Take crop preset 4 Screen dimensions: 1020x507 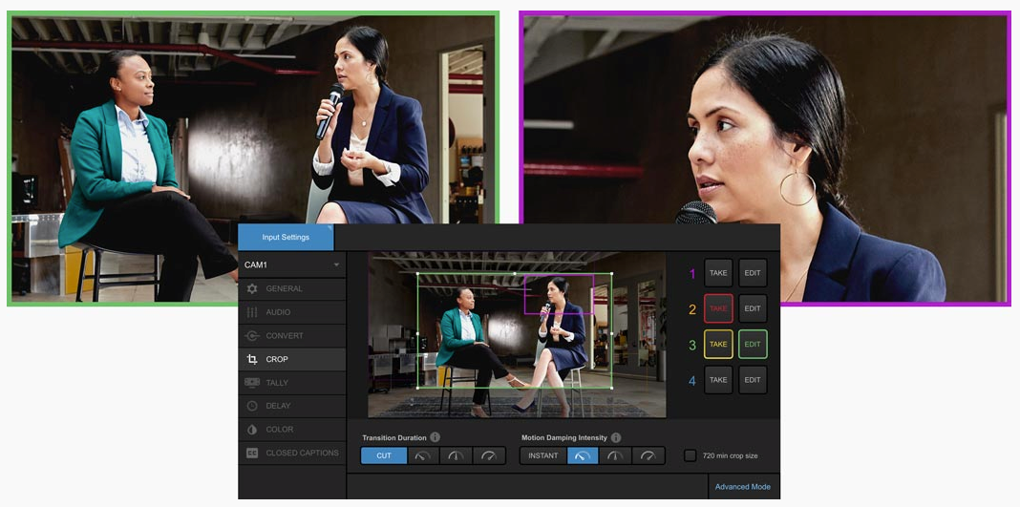tap(718, 380)
